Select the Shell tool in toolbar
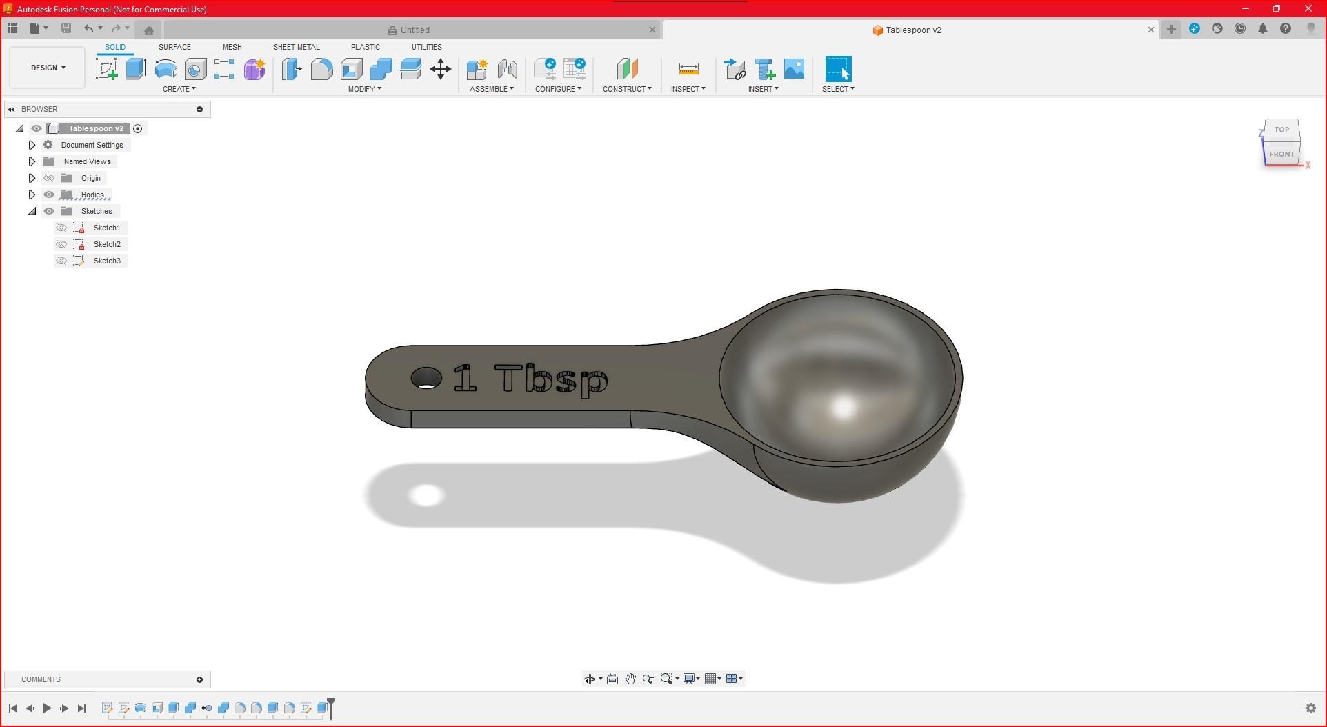The width and height of the screenshot is (1327, 727). click(351, 69)
